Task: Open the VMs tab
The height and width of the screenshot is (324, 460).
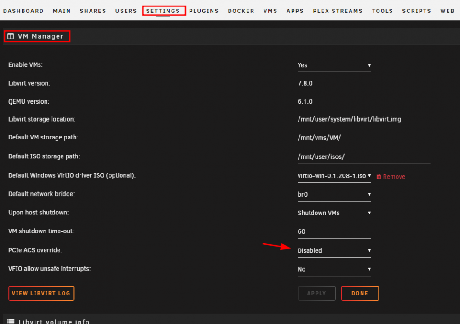Action: tap(270, 11)
